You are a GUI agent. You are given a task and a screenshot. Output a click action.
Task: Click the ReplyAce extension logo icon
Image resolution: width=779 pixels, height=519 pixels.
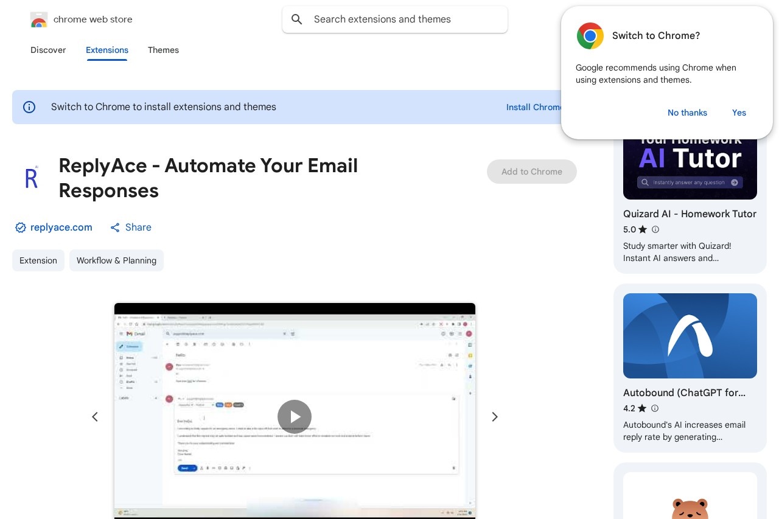point(32,178)
